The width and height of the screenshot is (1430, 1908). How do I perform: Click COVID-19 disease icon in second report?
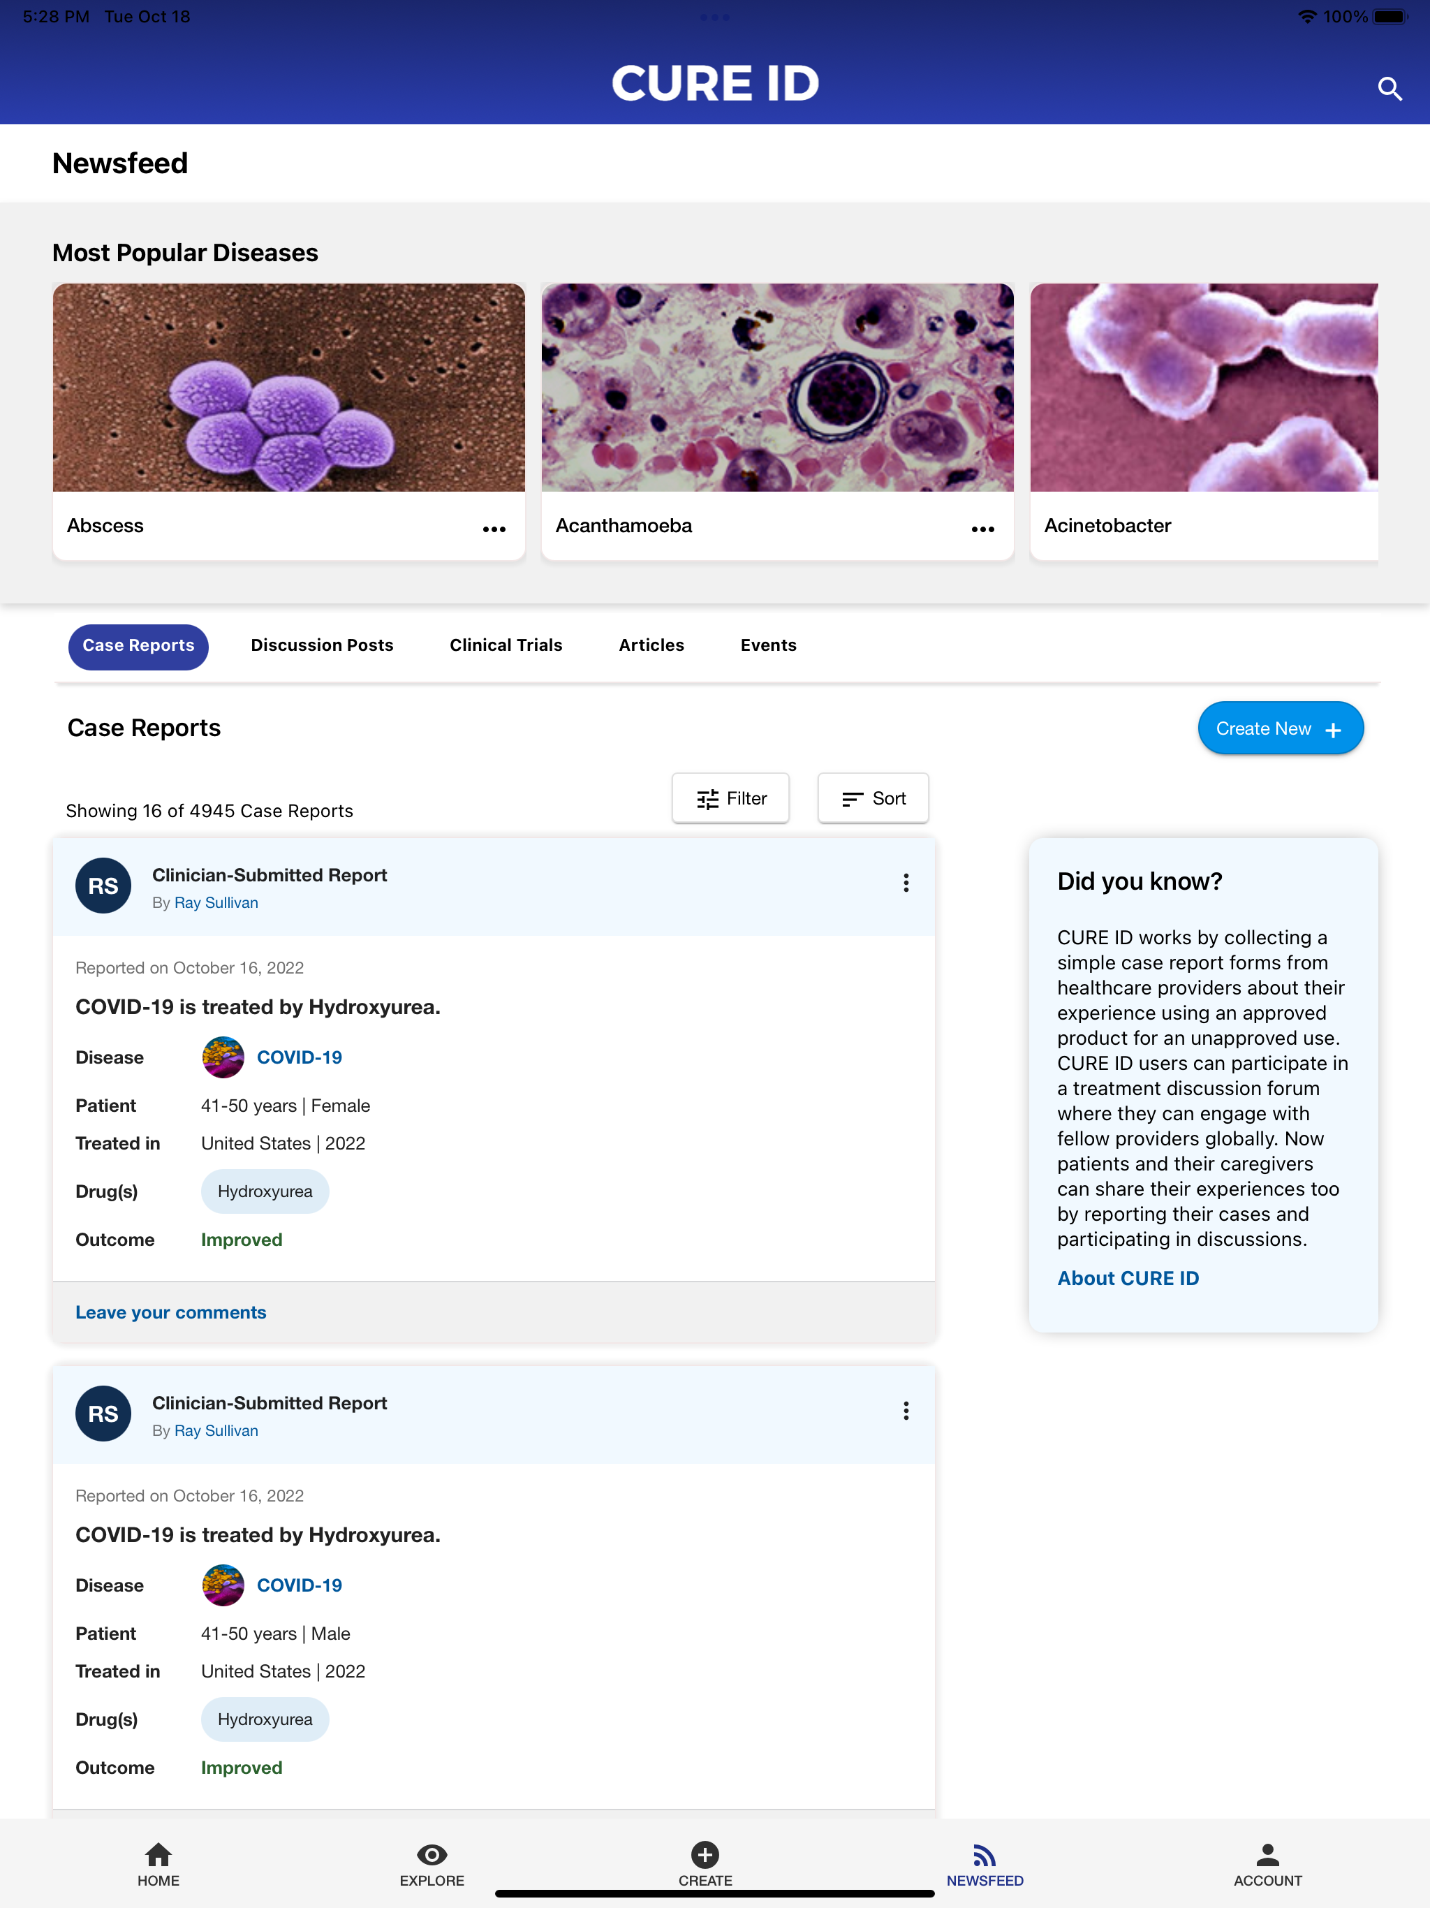tap(223, 1585)
